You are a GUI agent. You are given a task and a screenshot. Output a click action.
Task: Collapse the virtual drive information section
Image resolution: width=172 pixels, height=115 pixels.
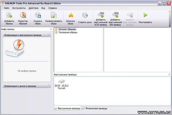[x=49, y=35]
